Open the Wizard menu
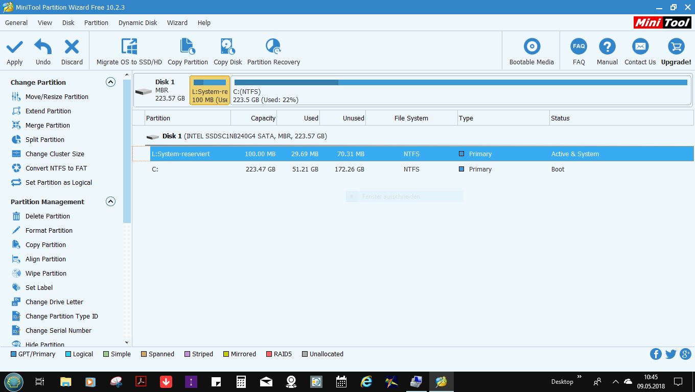This screenshot has width=695, height=392. tap(177, 22)
